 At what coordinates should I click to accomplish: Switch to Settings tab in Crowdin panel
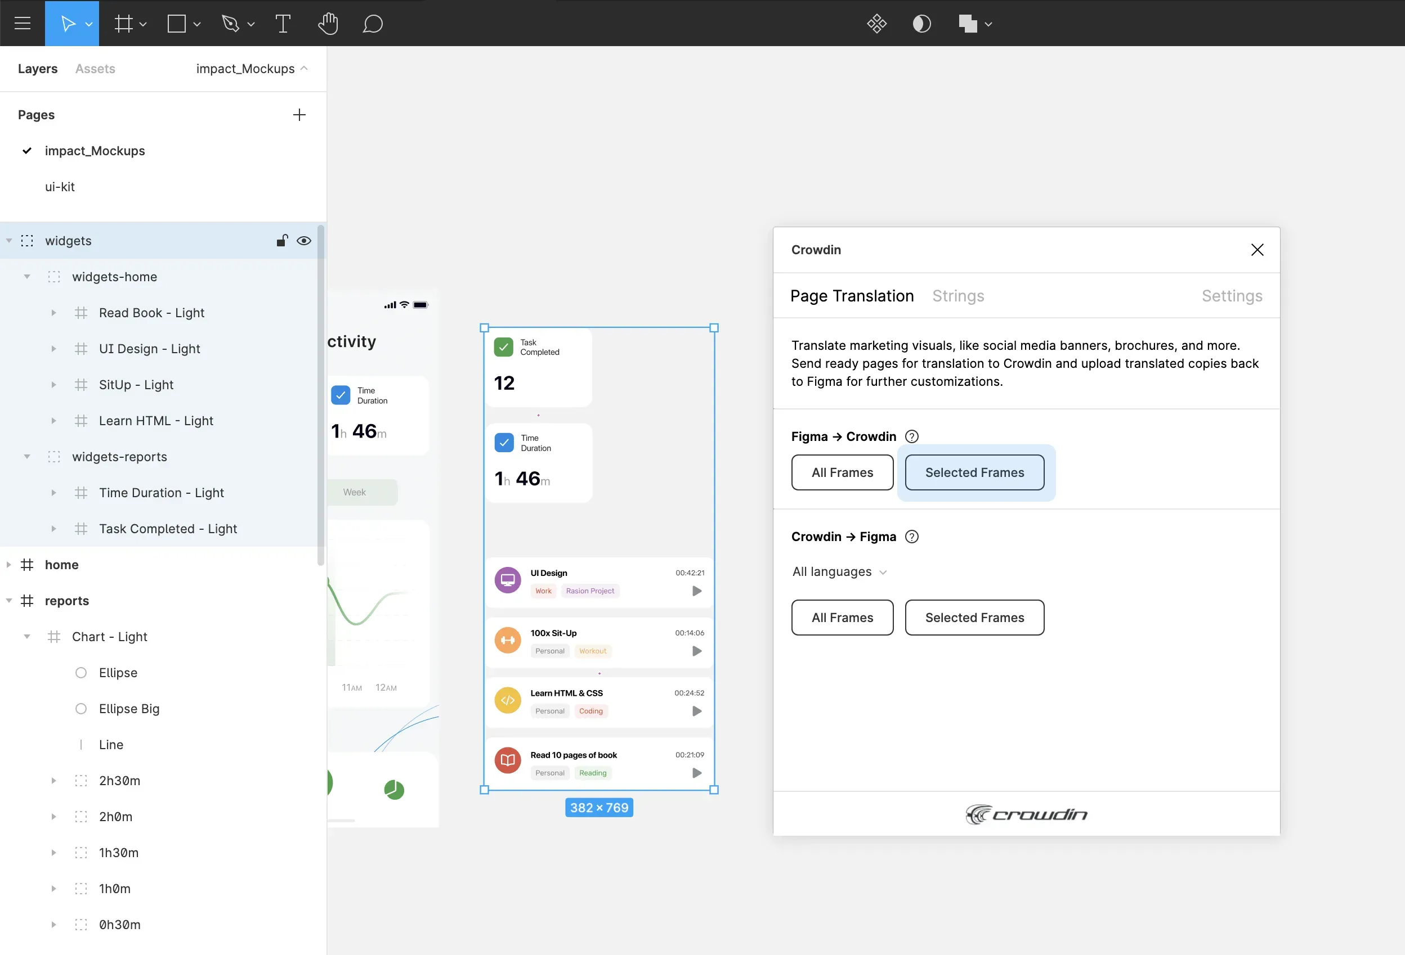pos(1232,295)
